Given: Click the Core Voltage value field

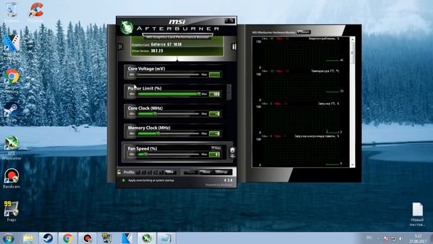Looking at the screenshot, I should [x=215, y=75].
